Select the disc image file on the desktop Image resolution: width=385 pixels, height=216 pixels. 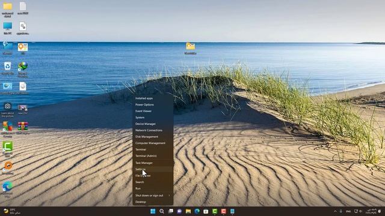(x=23, y=88)
